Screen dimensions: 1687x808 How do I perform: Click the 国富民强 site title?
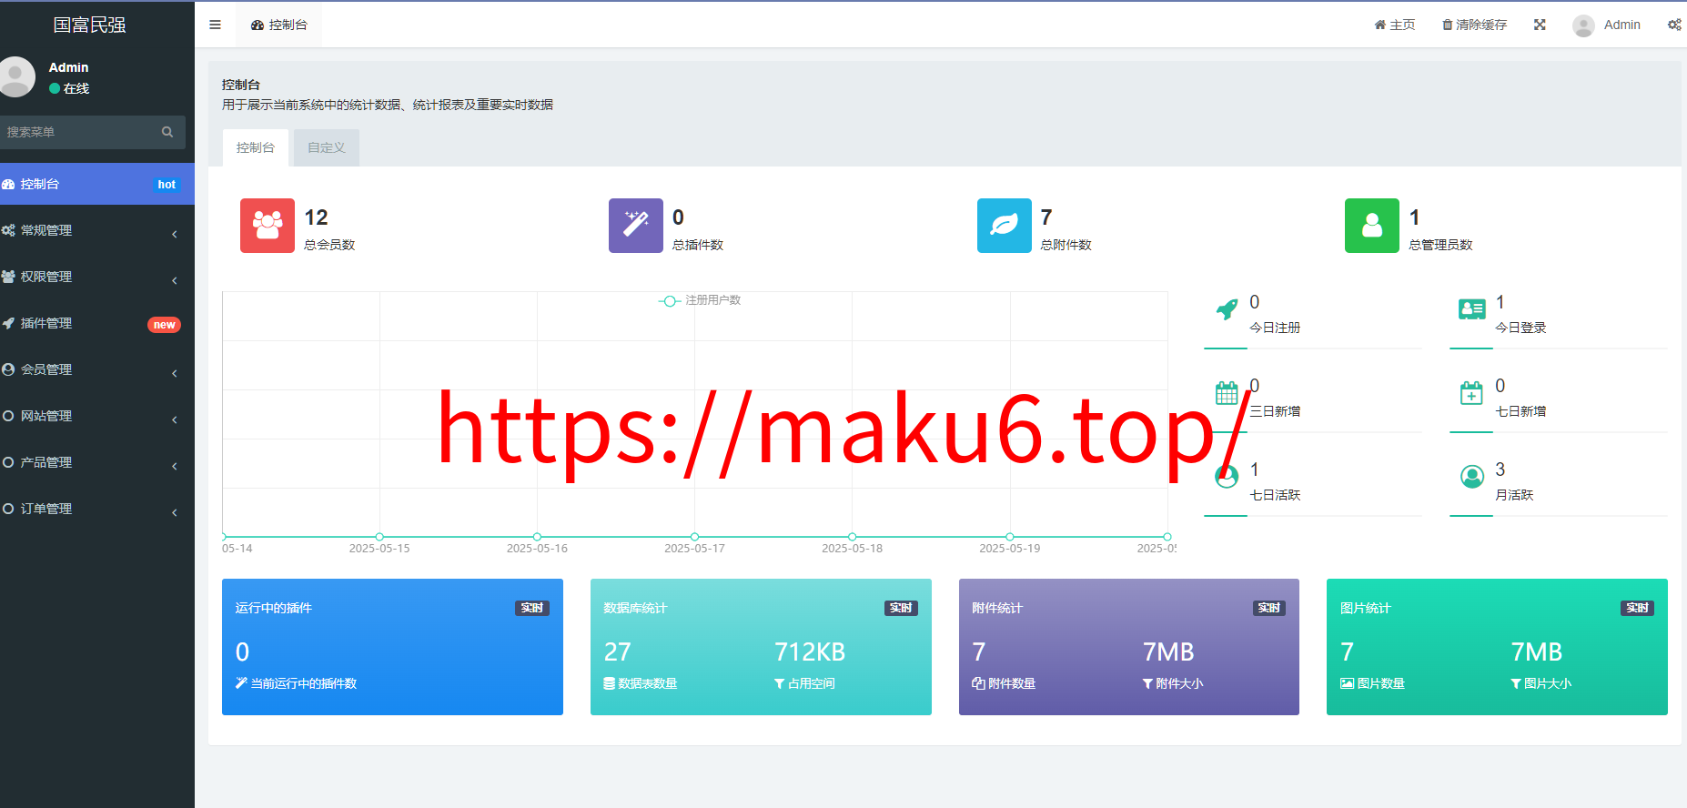(89, 25)
